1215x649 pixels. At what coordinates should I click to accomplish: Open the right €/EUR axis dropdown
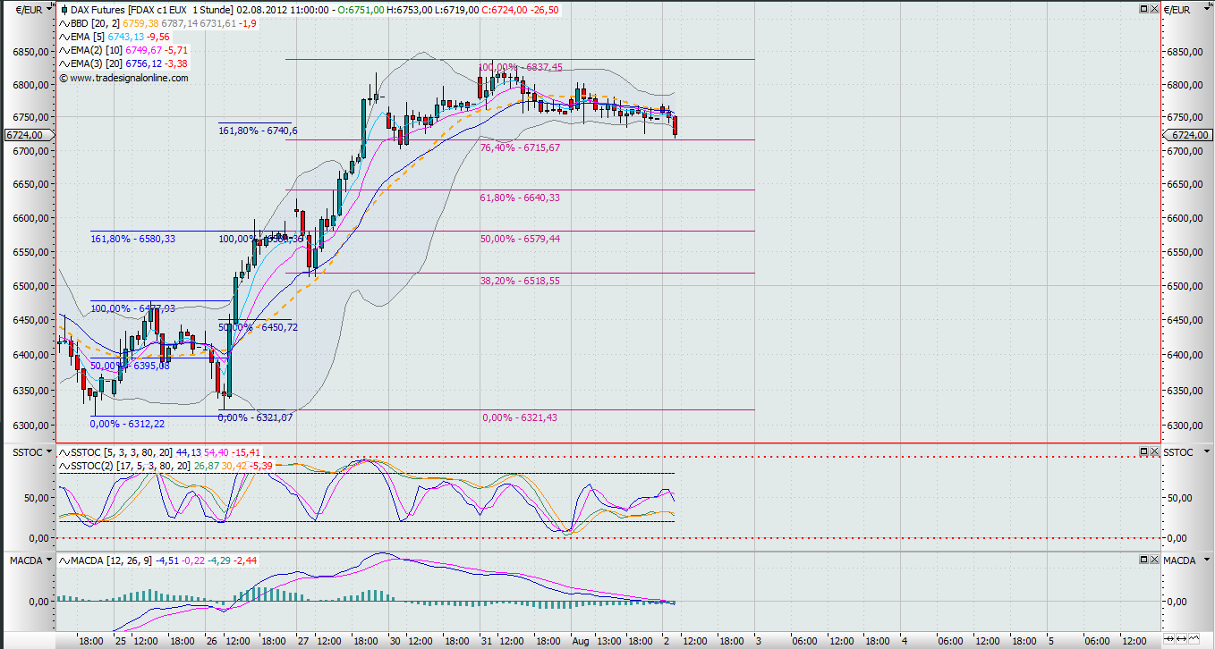pyautogui.click(x=1208, y=9)
